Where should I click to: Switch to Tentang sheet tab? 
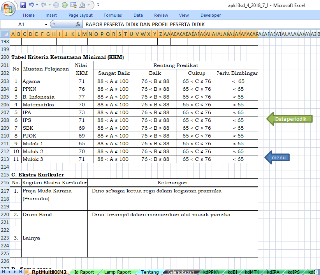click(x=150, y=272)
